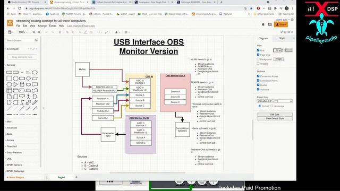Open the Arrange menu
Viewport: 340px width, 191px height.
(x=42, y=26)
